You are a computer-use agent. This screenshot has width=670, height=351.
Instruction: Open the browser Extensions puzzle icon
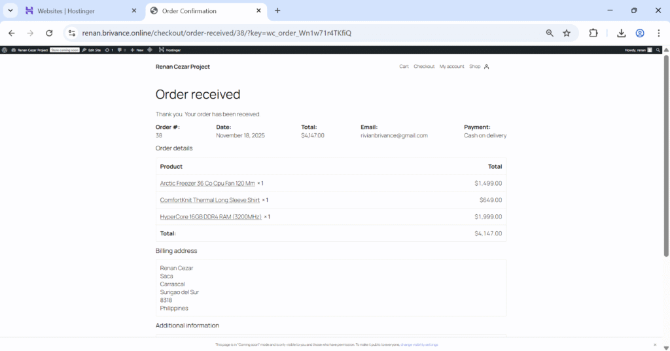(x=593, y=33)
